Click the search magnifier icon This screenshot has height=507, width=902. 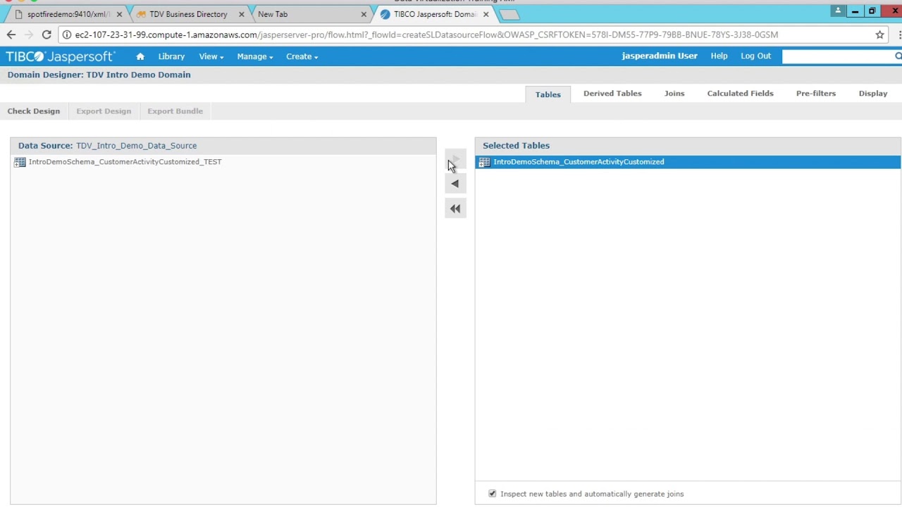(898, 56)
